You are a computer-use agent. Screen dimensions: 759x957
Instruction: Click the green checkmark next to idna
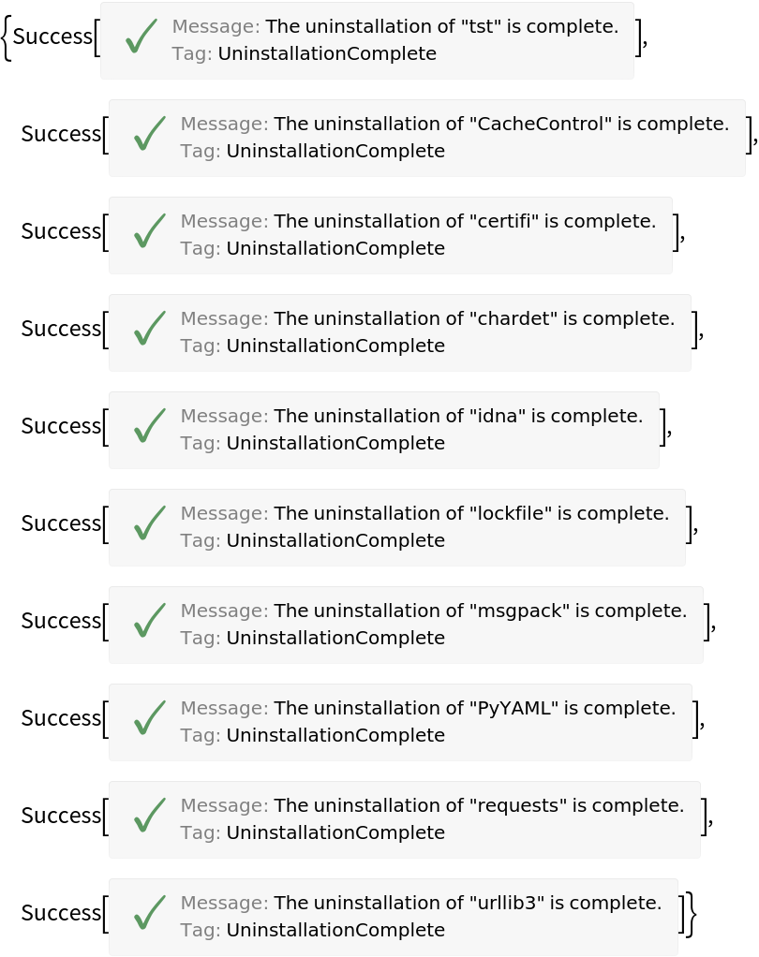149,426
